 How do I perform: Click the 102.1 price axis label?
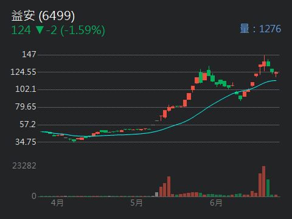click(26, 89)
